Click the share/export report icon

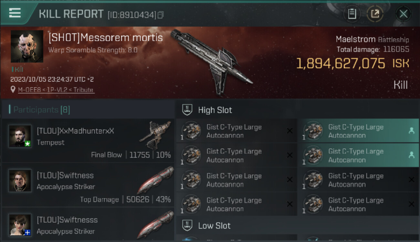pos(375,14)
